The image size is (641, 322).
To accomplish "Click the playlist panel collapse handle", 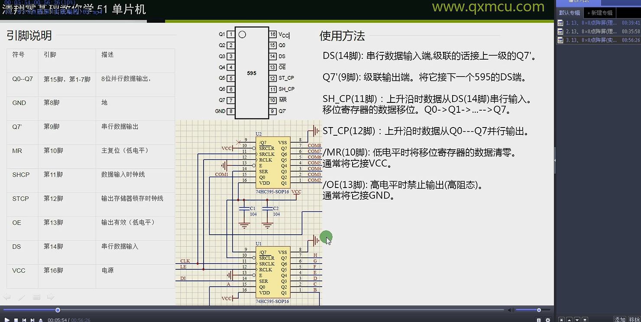I will pyautogui.click(x=555, y=160).
